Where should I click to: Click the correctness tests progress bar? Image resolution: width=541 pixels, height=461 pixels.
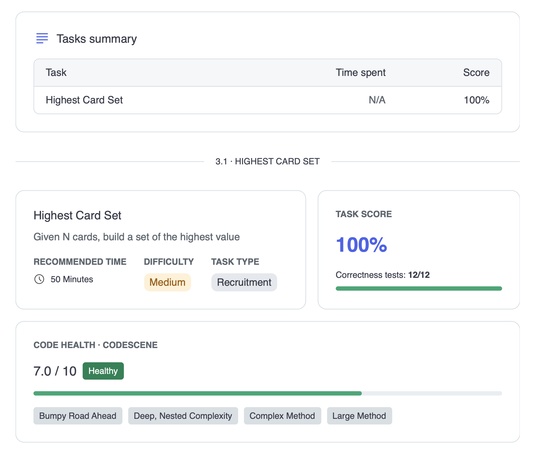point(419,288)
